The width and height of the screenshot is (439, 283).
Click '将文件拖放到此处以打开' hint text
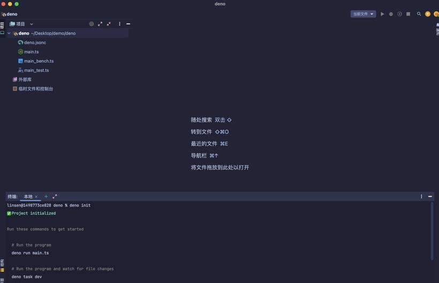[x=220, y=167]
